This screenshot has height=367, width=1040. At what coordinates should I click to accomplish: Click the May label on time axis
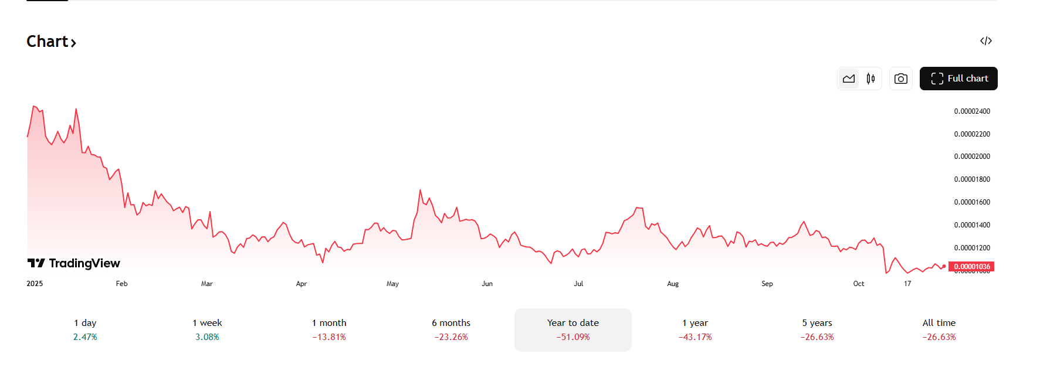point(392,284)
